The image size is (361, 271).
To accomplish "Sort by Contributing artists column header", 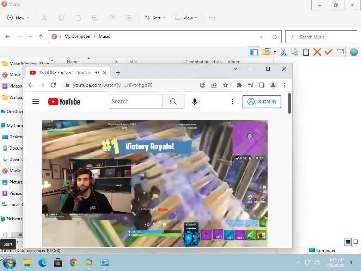I will 203,61.
